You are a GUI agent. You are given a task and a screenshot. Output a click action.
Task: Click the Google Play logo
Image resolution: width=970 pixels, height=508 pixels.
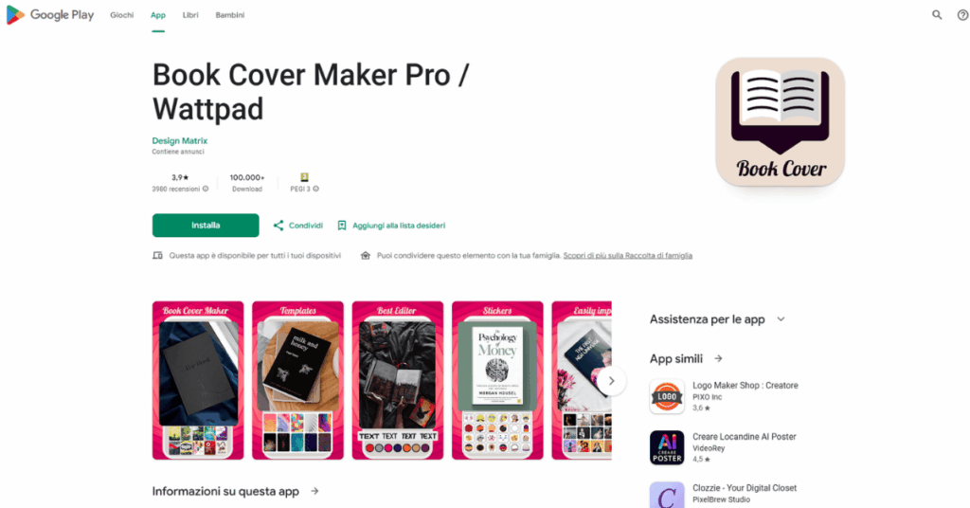tap(50, 15)
